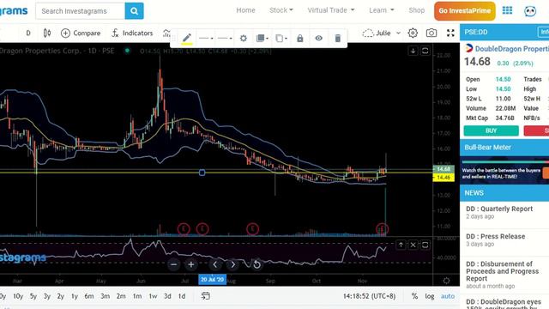
Task: Zoom out the chart with minus
Action: click(173, 264)
